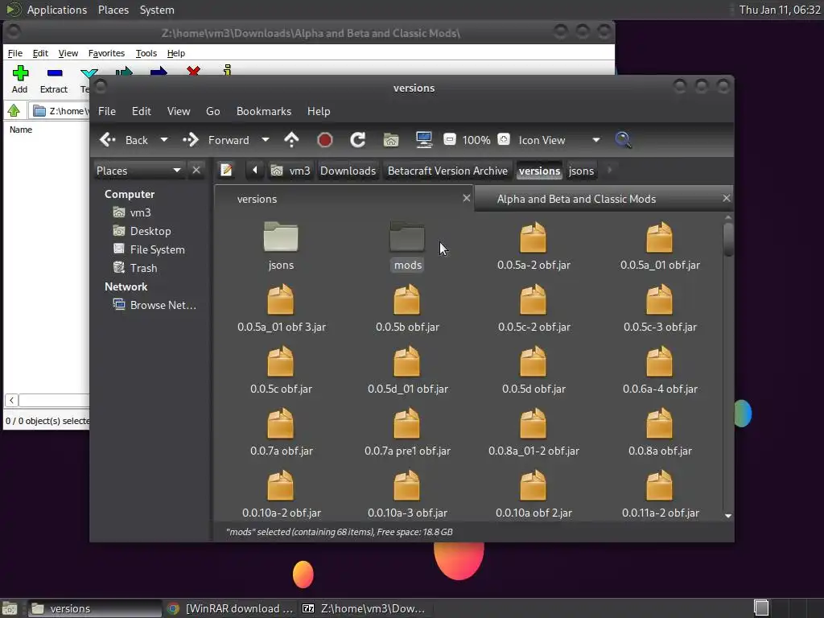Click the 100% zoom level label

click(476, 140)
